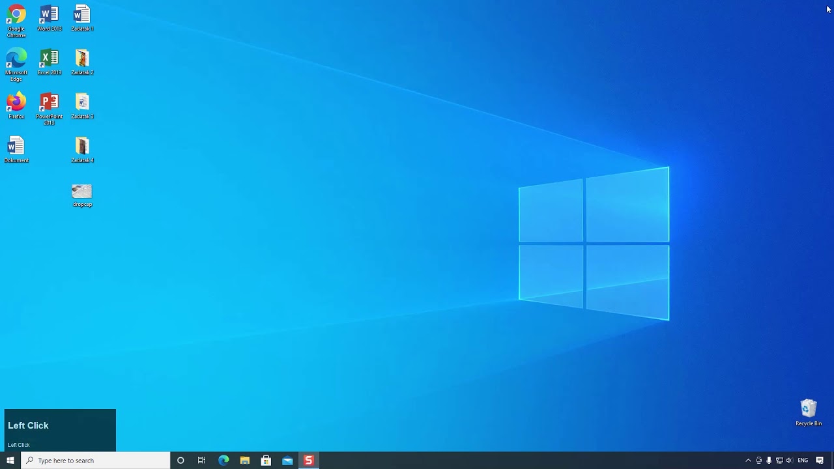Image resolution: width=834 pixels, height=469 pixels.
Task: Select the Recycle Bin icon
Action: tap(809, 412)
